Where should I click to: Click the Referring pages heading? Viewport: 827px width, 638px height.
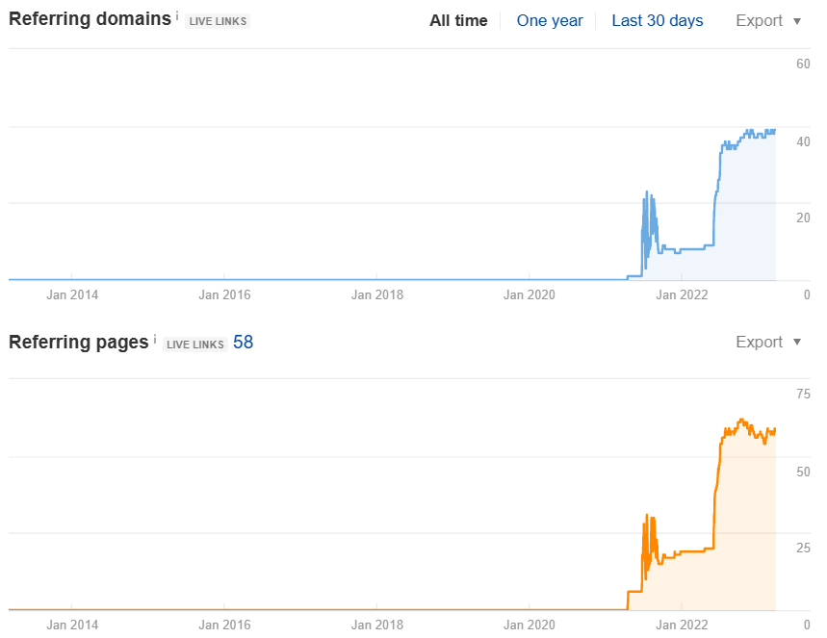pos(79,342)
